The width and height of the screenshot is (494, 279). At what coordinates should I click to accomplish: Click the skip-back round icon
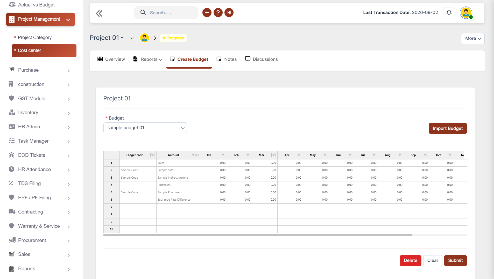point(229,12)
